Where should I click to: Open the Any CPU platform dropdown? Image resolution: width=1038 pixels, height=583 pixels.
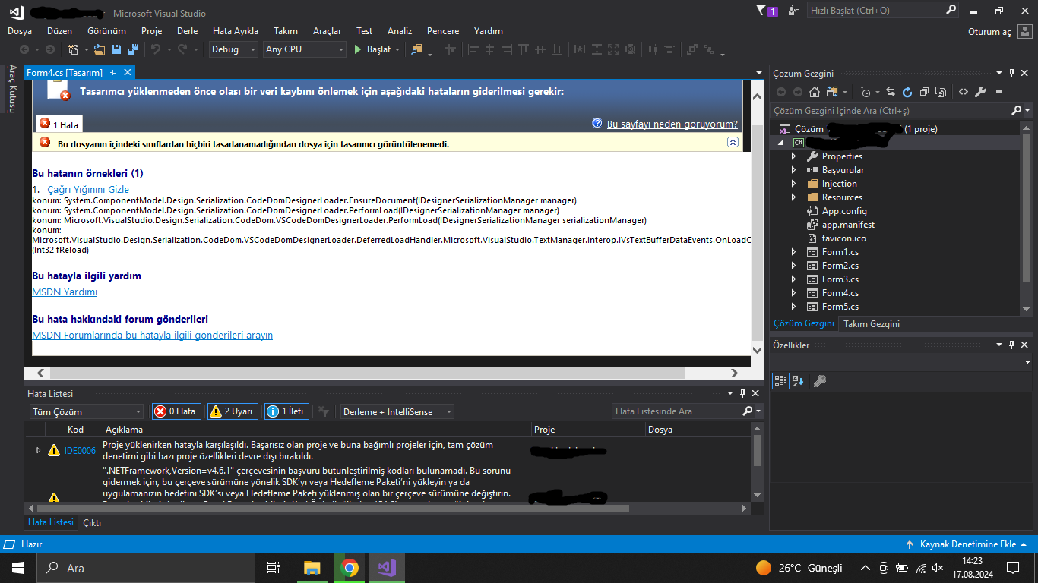pos(304,49)
